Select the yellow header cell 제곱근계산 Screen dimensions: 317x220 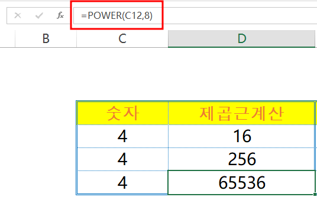(x=241, y=113)
